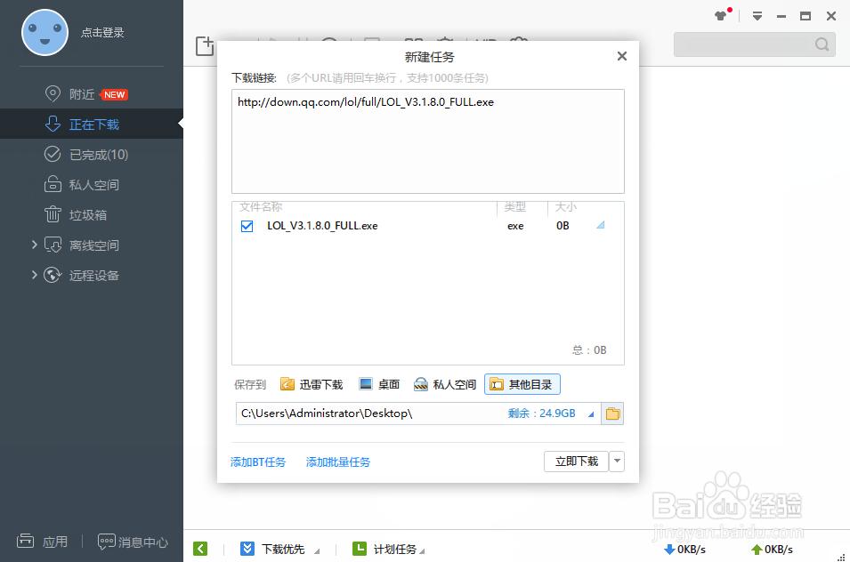Maximize the Thunder window
This screenshot has width=850, height=562.
click(x=805, y=16)
